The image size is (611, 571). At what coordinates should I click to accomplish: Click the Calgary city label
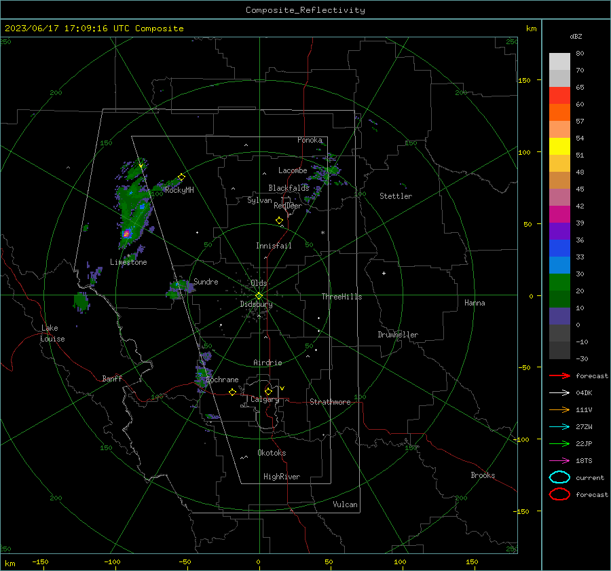265,399
